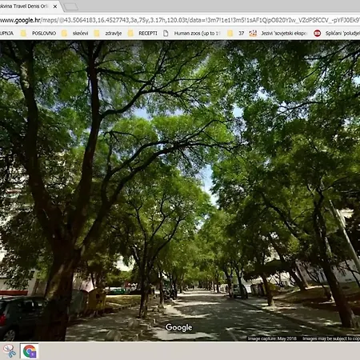This screenshot has height=360, width=360.
Task: Open Chrome from the taskbar
Action: (x=30, y=351)
